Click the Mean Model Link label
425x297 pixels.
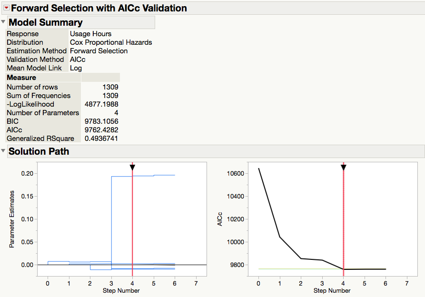(34, 68)
